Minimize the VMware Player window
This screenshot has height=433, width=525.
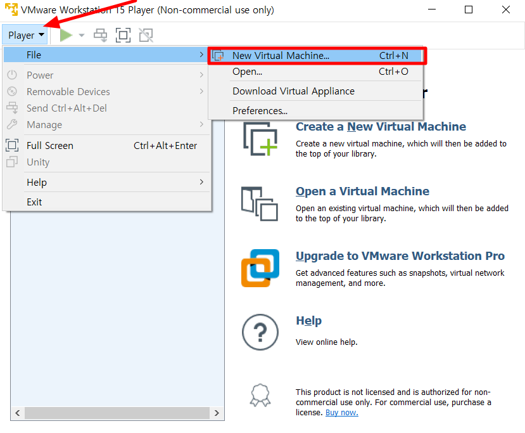[x=432, y=10]
